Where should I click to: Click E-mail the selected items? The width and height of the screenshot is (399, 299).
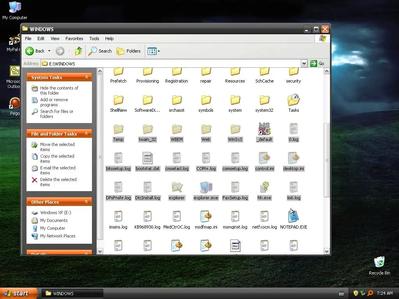click(58, 171)
